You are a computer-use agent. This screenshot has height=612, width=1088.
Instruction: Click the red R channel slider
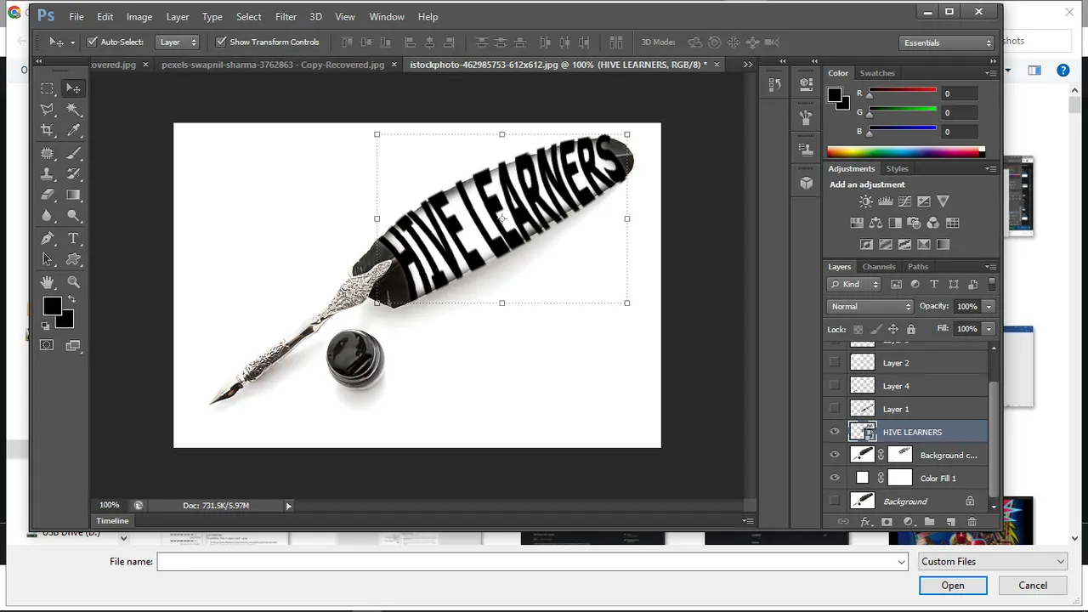[903, 92]
